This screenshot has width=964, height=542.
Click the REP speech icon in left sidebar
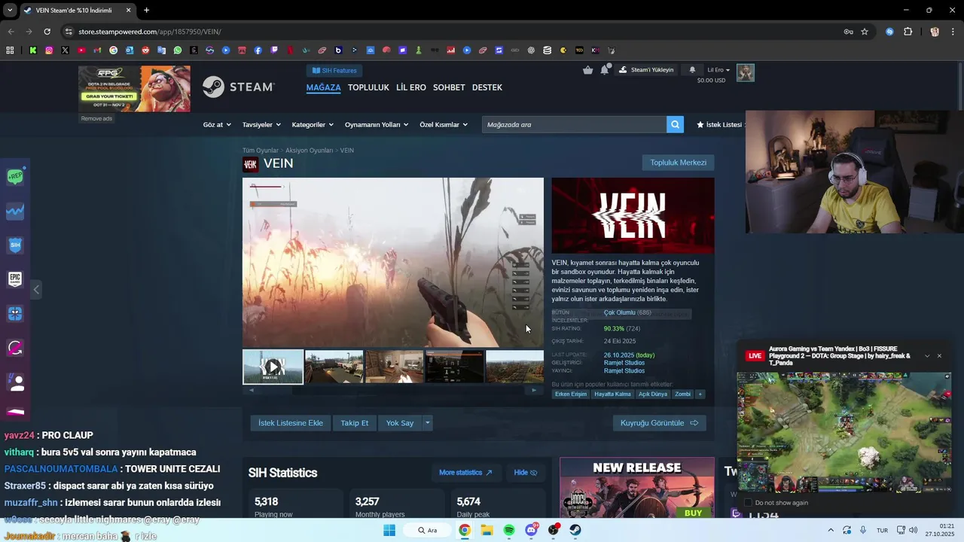15,177
